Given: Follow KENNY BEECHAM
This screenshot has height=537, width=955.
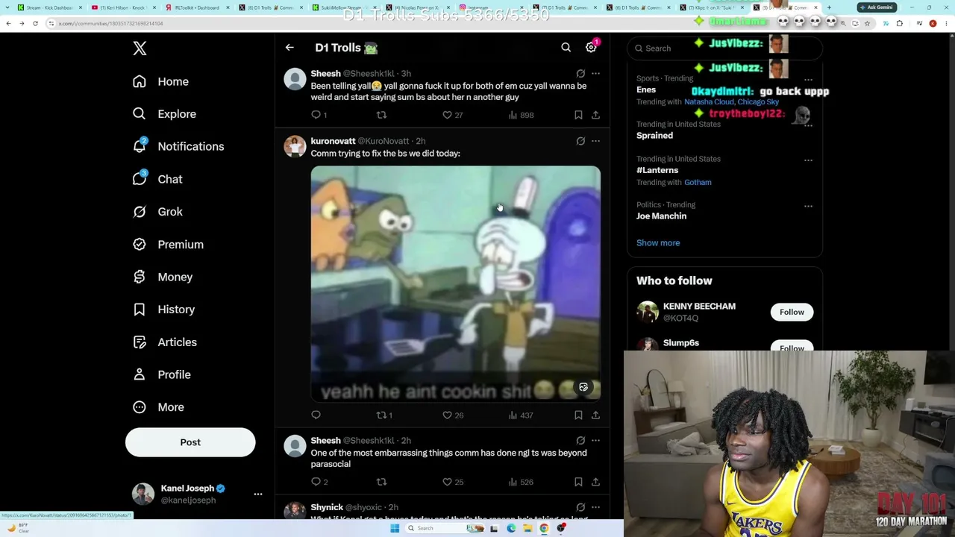Looking at the screenshot, I should click(792, 312).
